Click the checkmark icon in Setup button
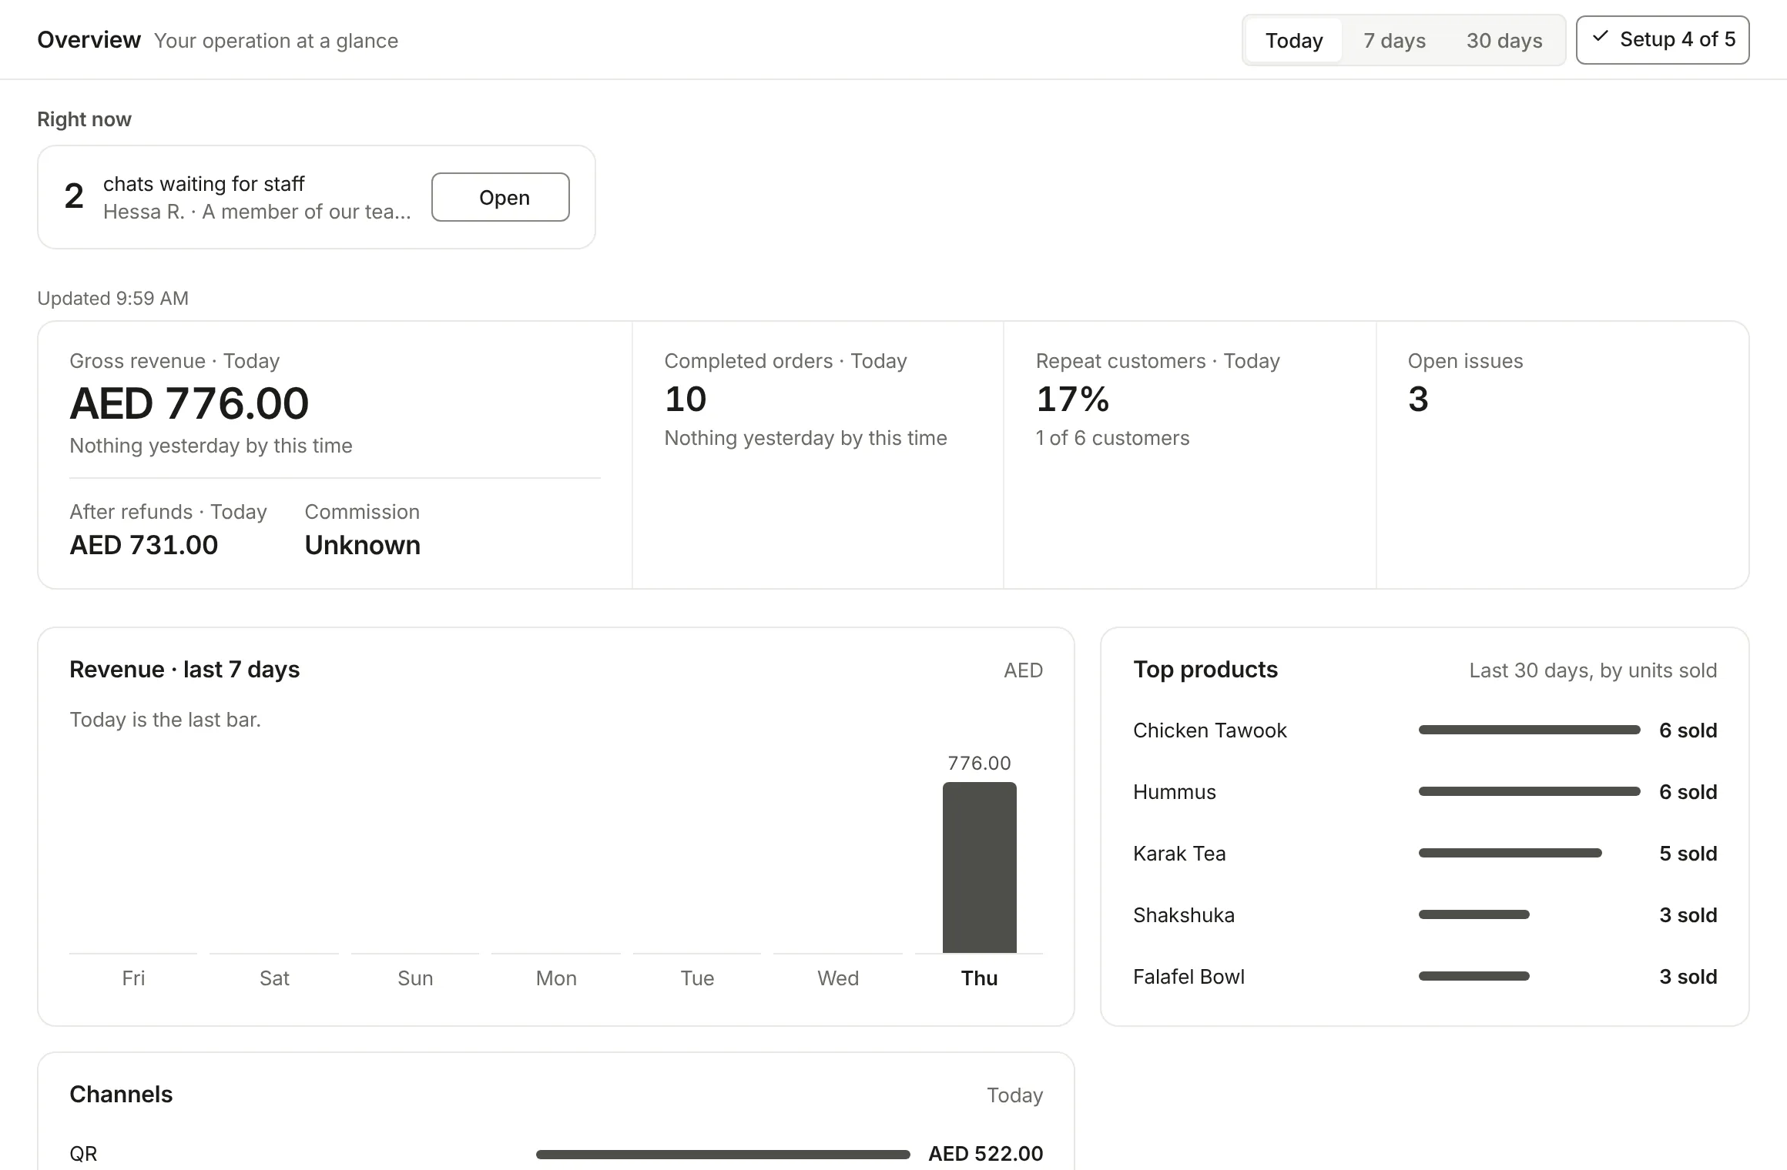This screenshot has width=1787, height=1170. [x=1600, y=37]
